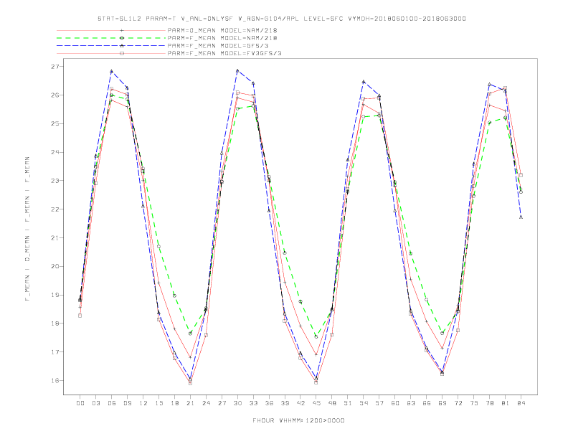Click y-axis tick label 24
Viewport: 568px width, 439px height.
(55, 152)
